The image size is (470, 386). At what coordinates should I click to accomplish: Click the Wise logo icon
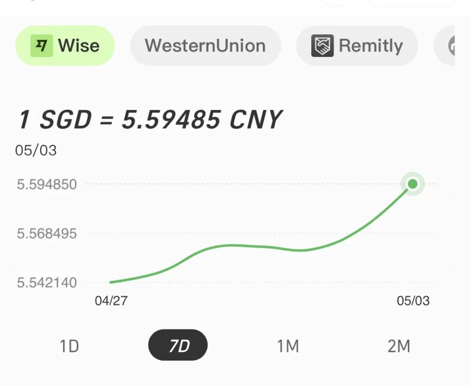point(41,46)
